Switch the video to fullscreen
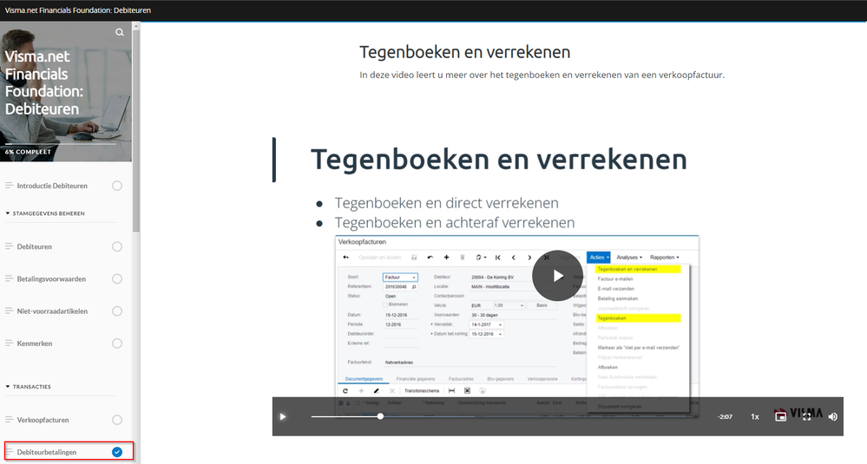 coord(807,416)
